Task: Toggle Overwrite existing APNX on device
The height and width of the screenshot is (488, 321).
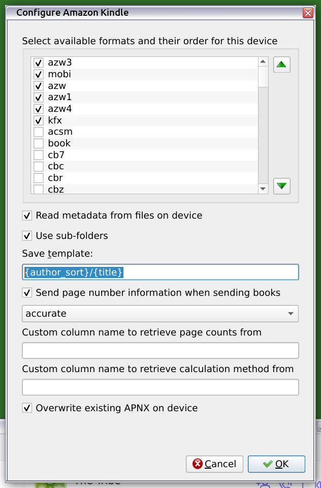Action: click(x=27, y=408)
